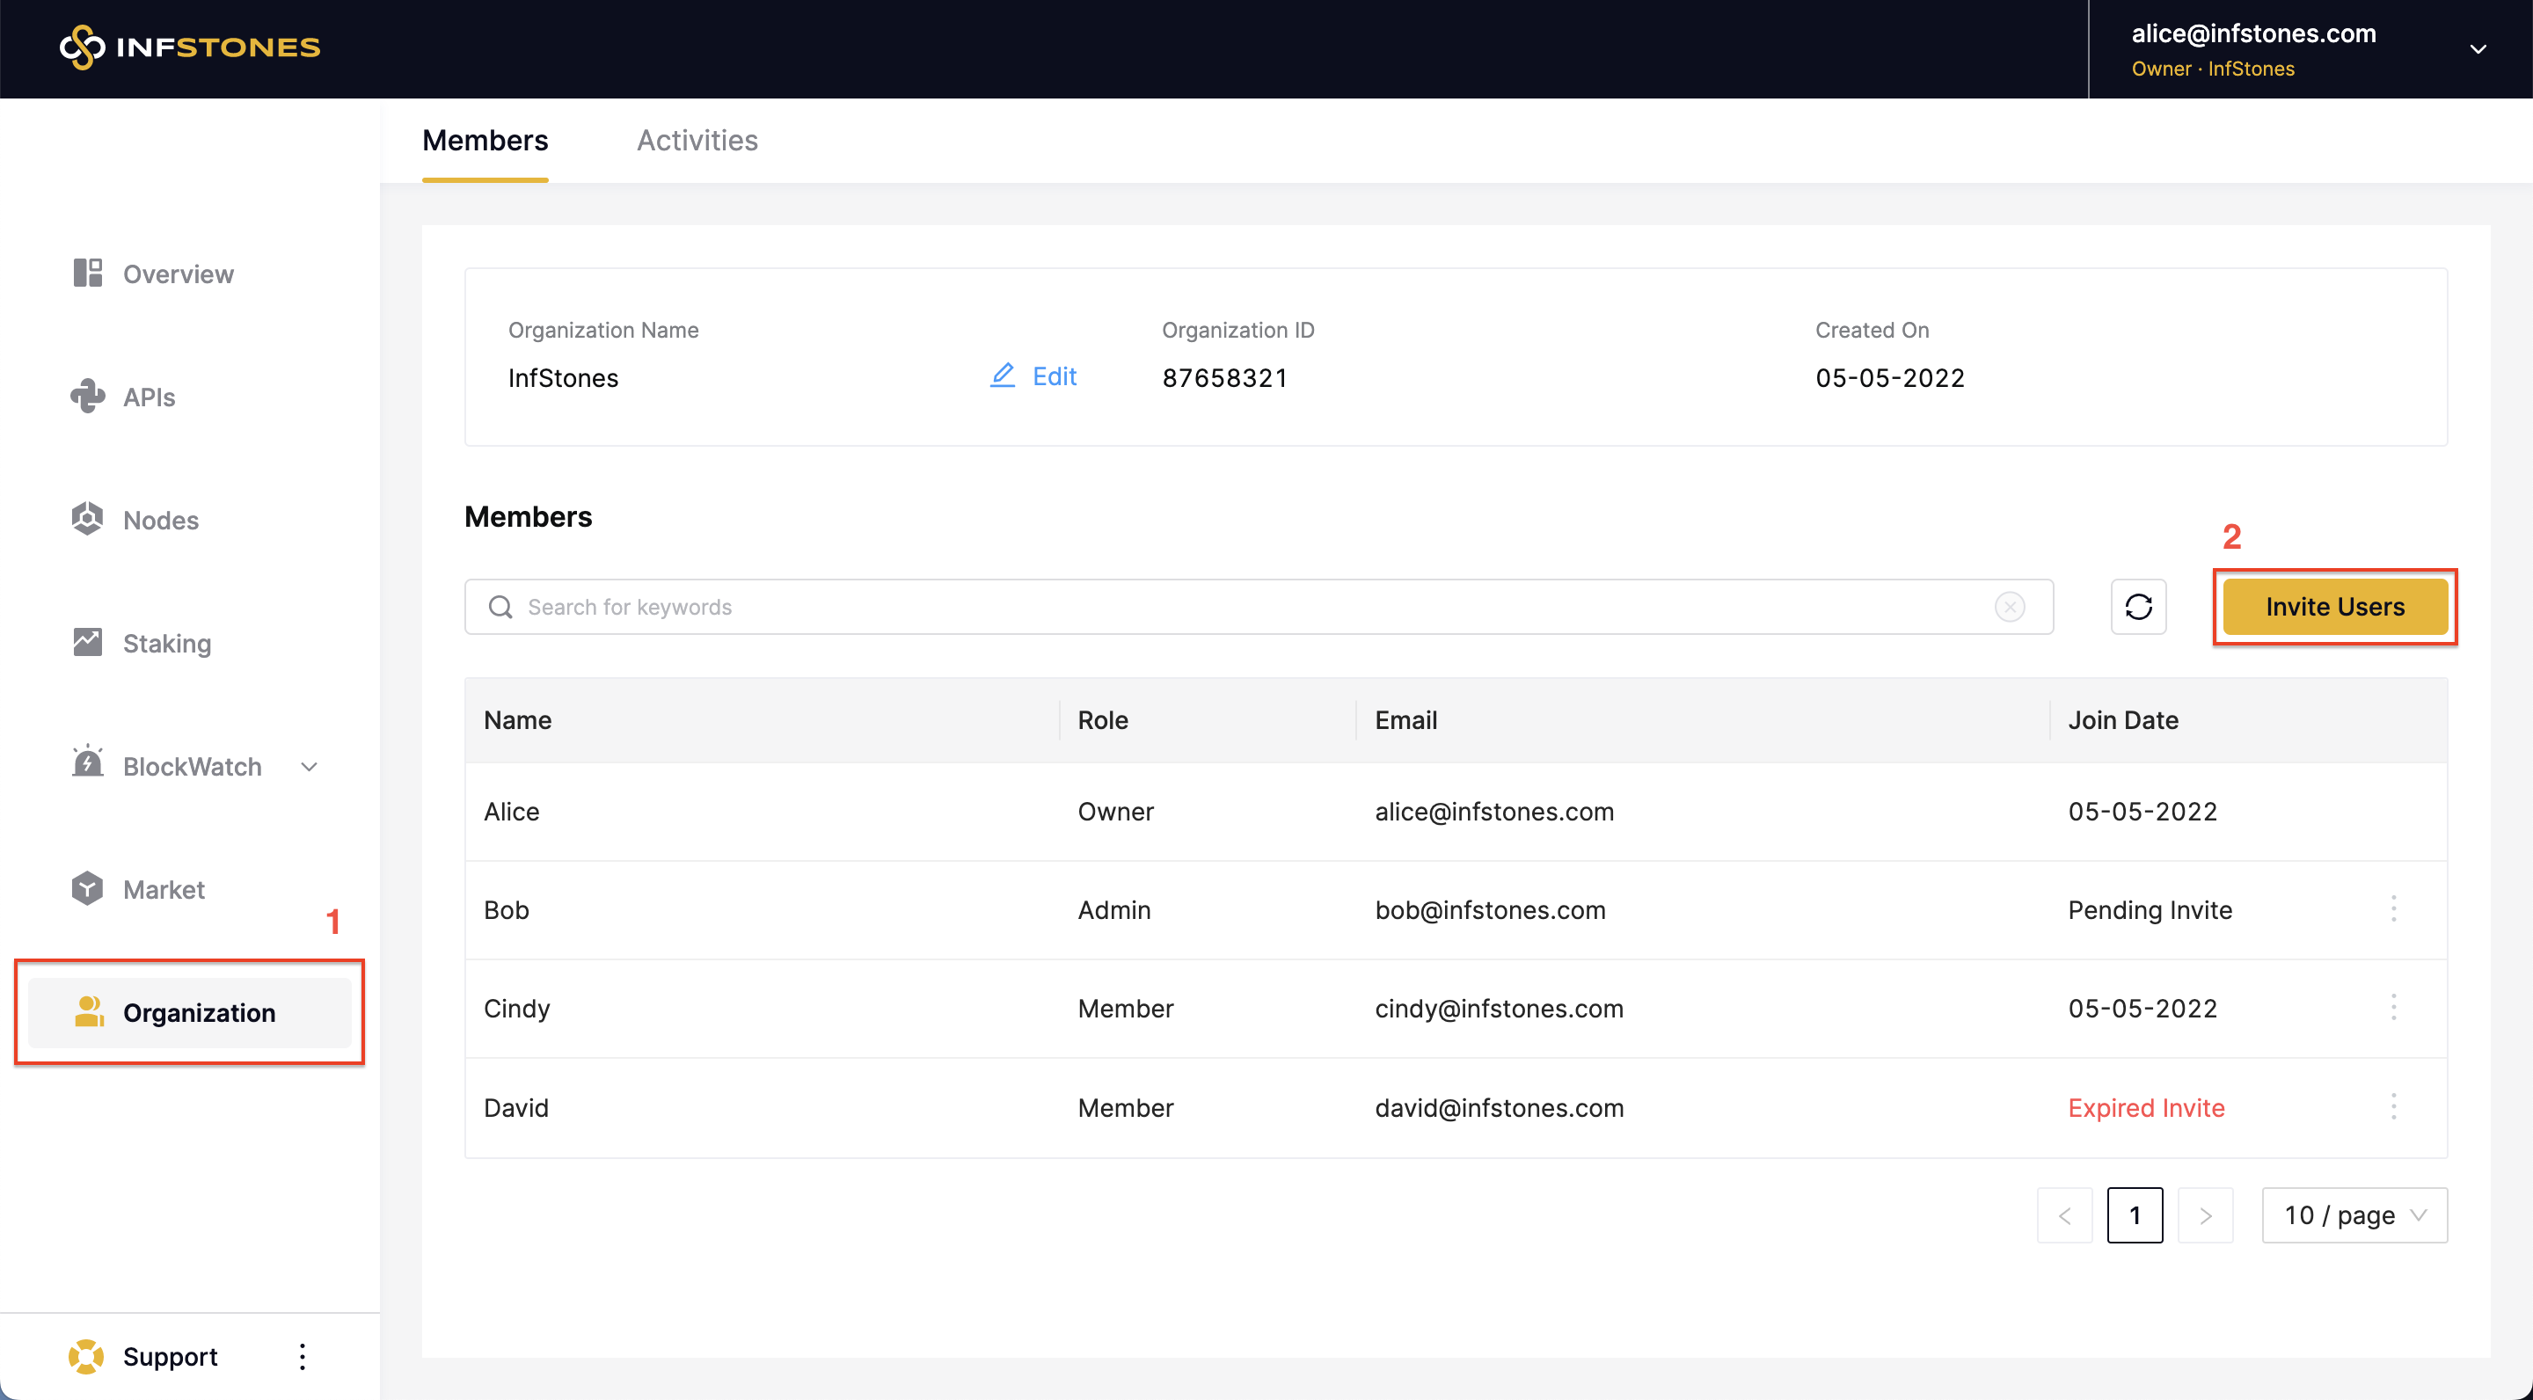Switch to the Activities tab
The image size is (2533, 1400).
(x=697, y=141)
